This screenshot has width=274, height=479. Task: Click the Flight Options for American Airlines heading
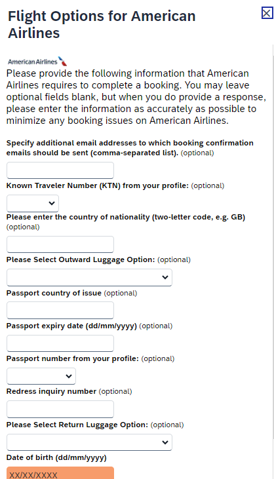[x=102, y=24]
